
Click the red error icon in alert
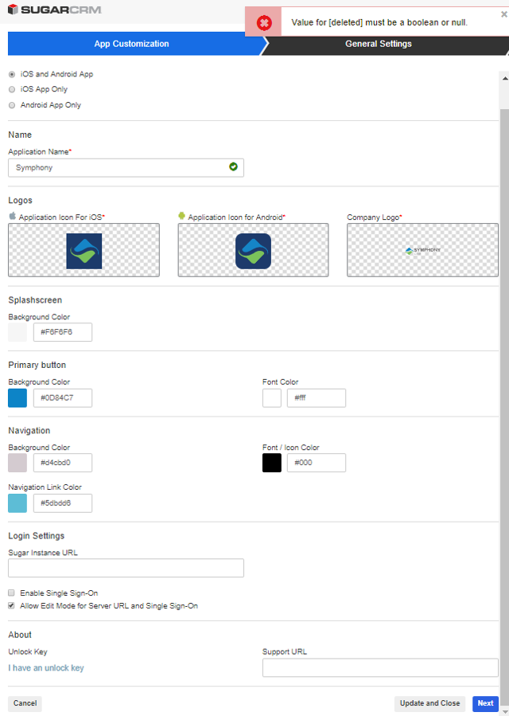[x=264, y=22]
